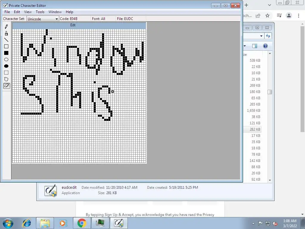Select the Pencil tool
This screenshot has height=229, width=305.
tap(6, 27)
